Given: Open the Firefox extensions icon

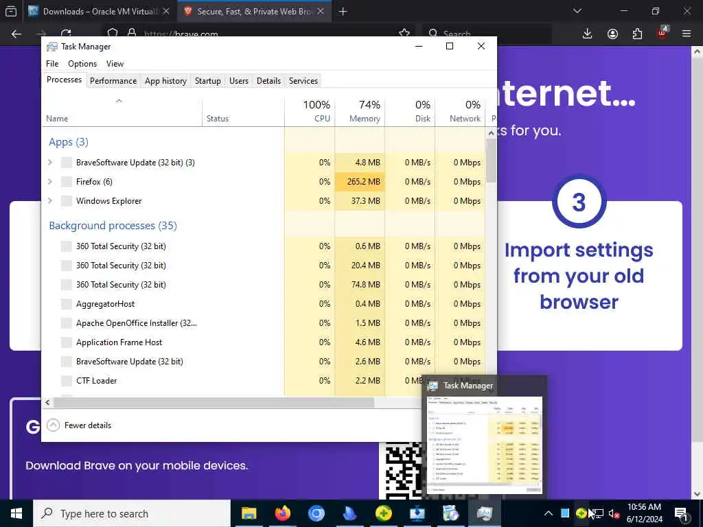Looking at the screenshot, I should (637, 34).
